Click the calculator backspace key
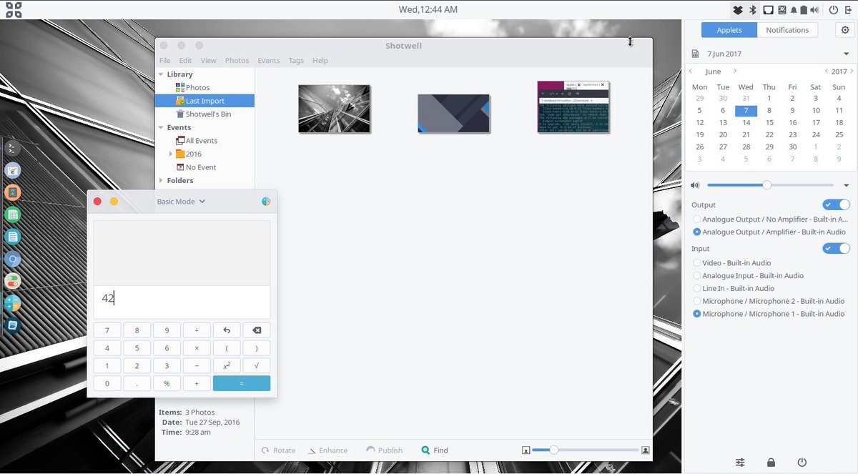 (257, 330)
